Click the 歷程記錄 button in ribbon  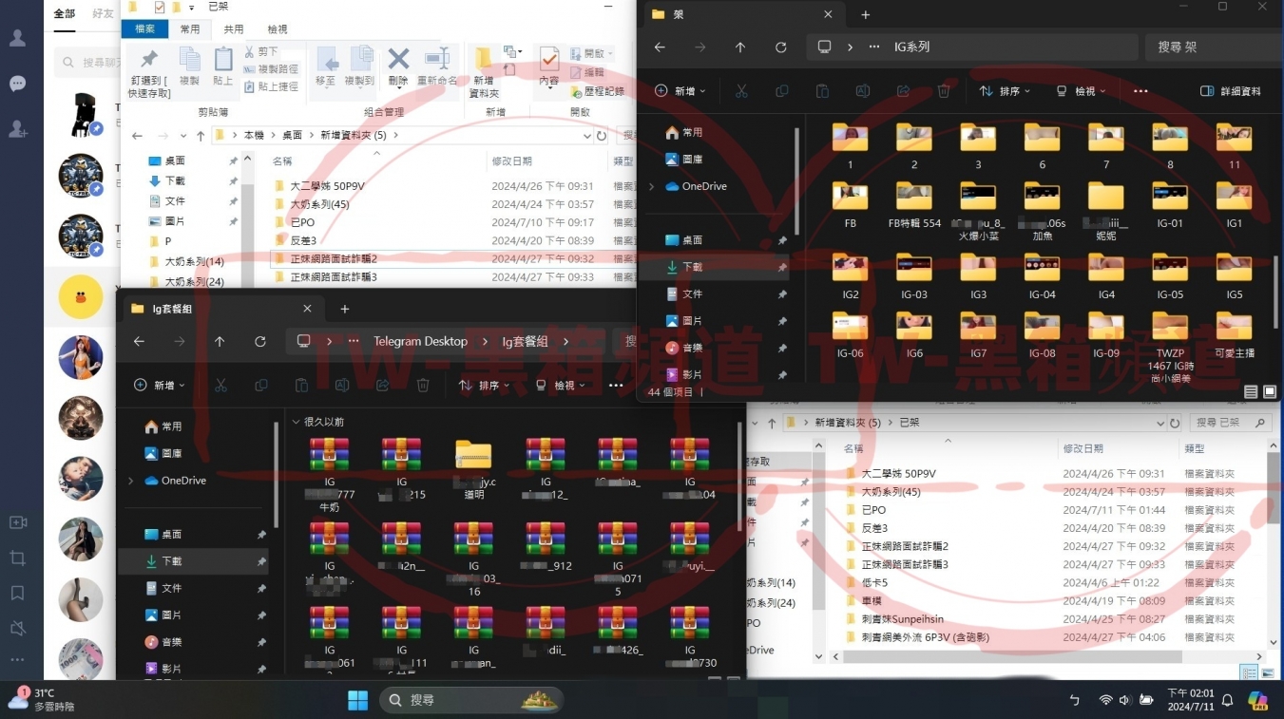[x=597, y=91]
